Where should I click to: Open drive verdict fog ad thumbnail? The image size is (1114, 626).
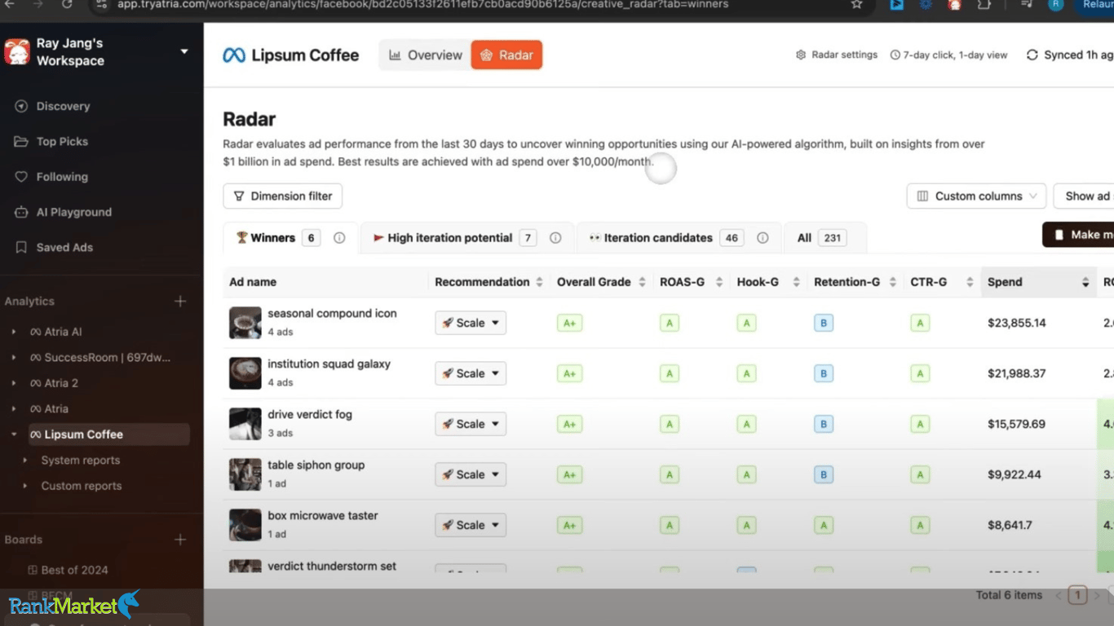(245, 424)
